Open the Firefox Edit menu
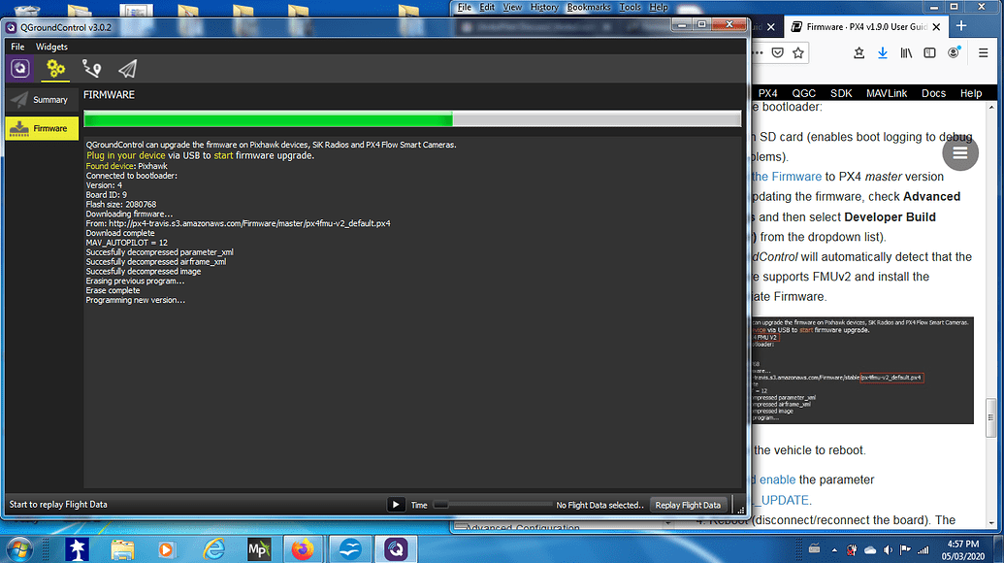The width and height of the screenshot is (1004, 563). coord(487,7)
